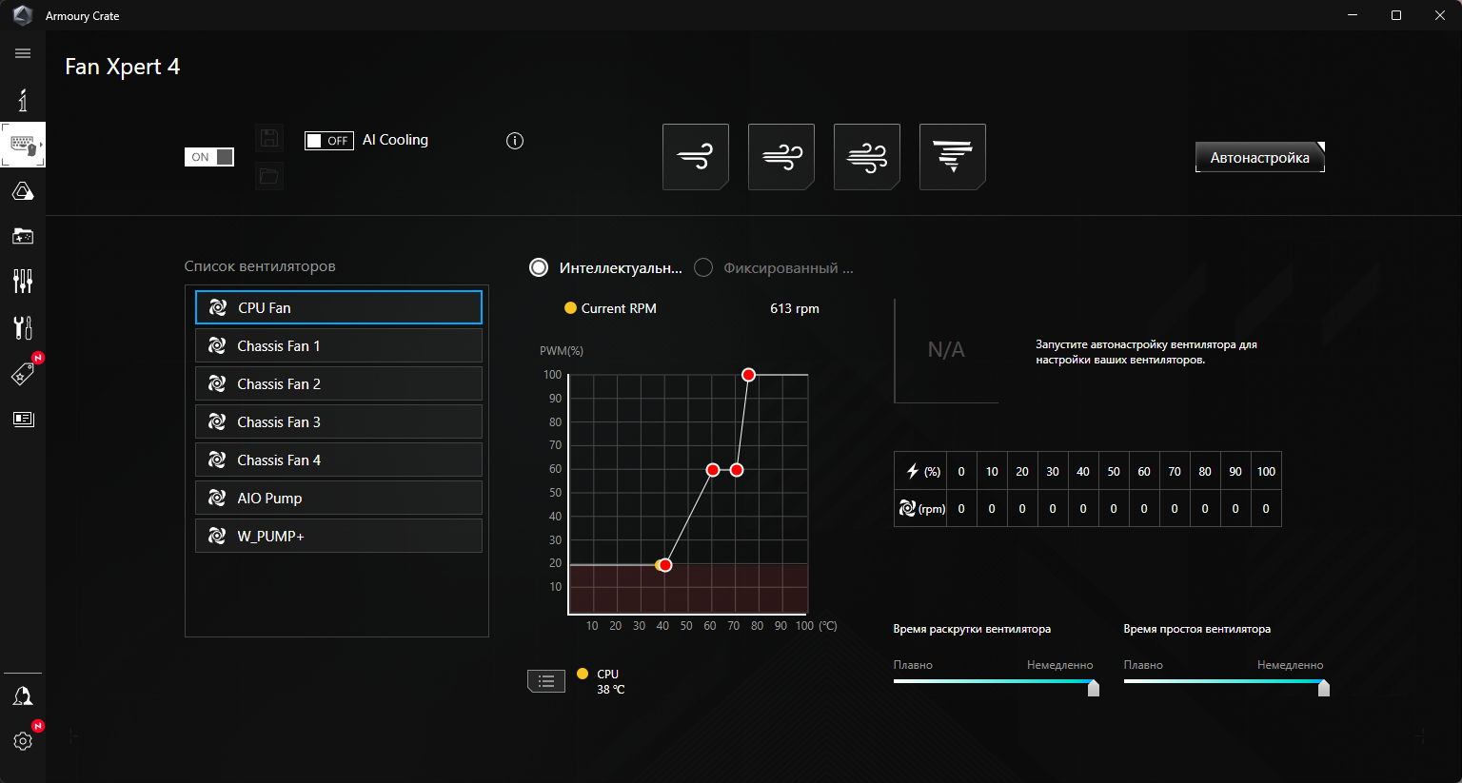Image resolution: width=1462 pixels, height=783 pixels.
Task: Select CPU Fan in fan list
Action: click(339, 307)
